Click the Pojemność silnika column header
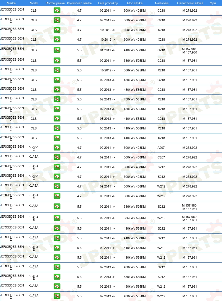Image resolution: width=222 pixels, height=301 pixels. [79, 3]
